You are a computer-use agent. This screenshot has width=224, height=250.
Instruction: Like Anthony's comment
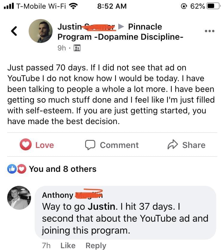pyautogui.click(x=68, y=245)
